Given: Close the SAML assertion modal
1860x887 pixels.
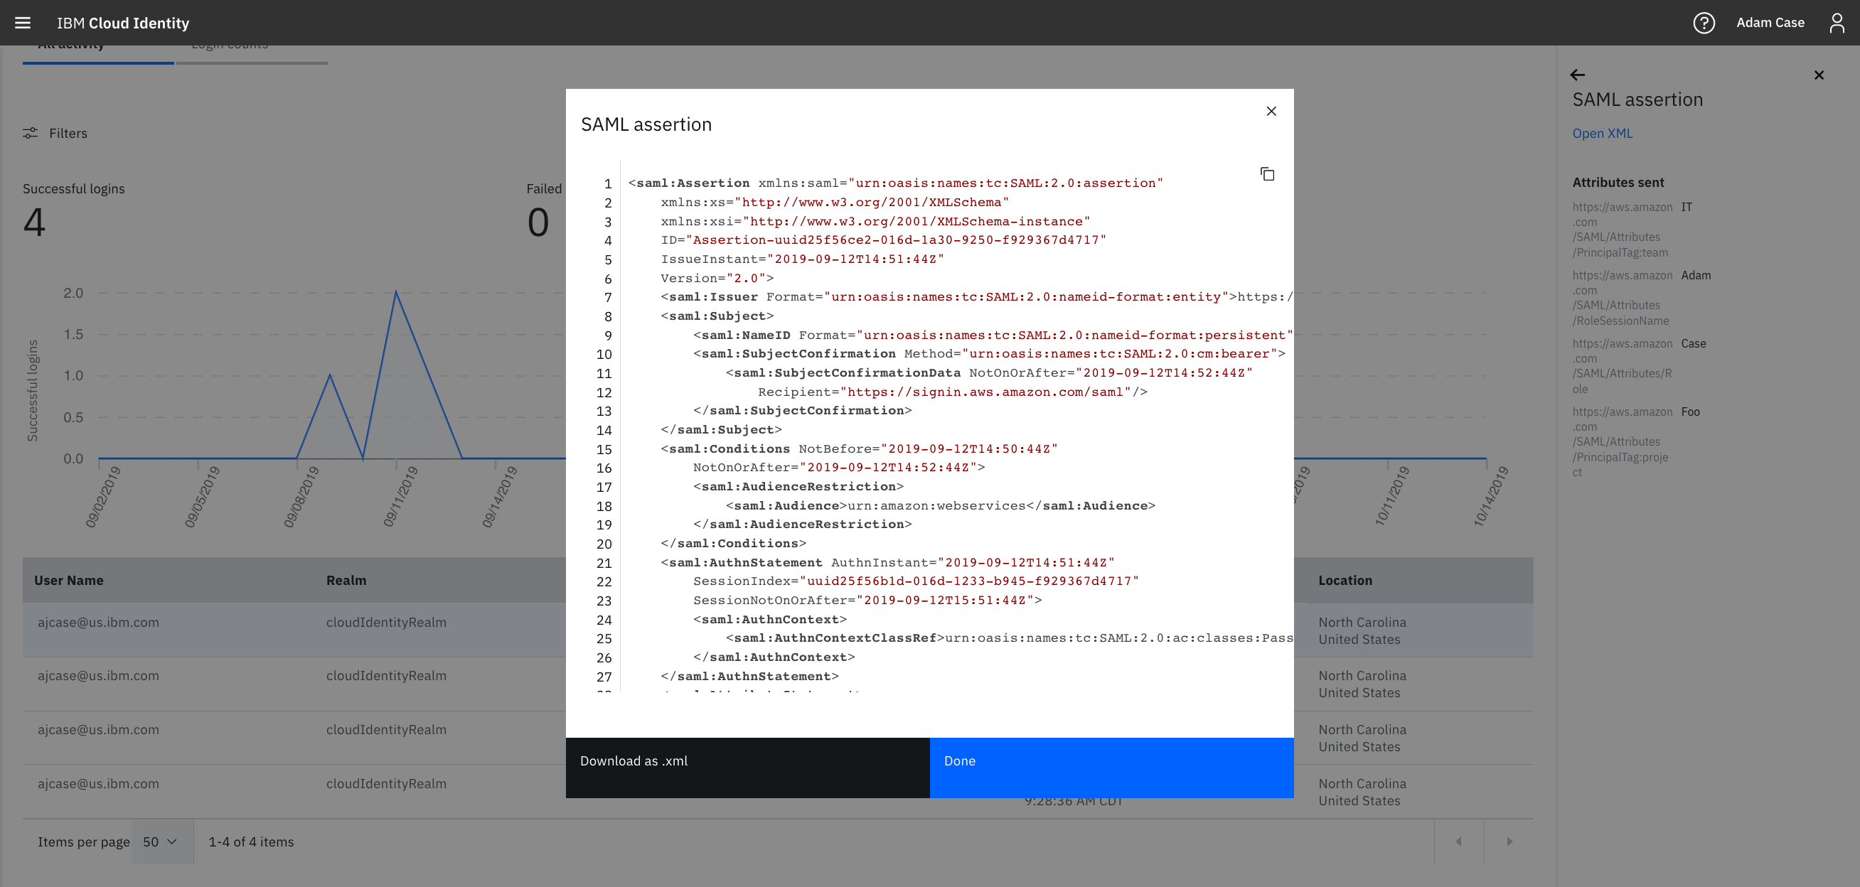Looking at the screenshot, I should 1271,112.
